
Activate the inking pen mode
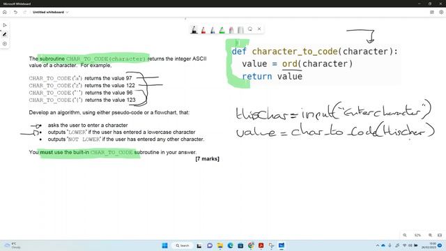(5, 34)
